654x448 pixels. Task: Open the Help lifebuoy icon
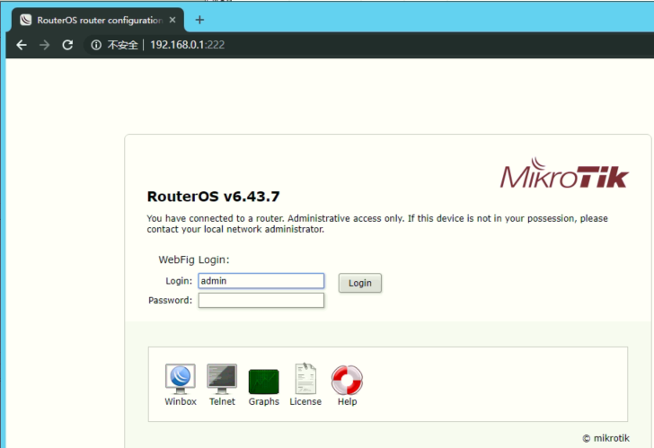point(347,380)
